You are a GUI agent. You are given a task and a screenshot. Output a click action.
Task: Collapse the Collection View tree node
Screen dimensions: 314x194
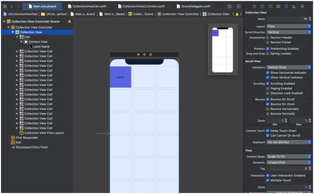13,32
